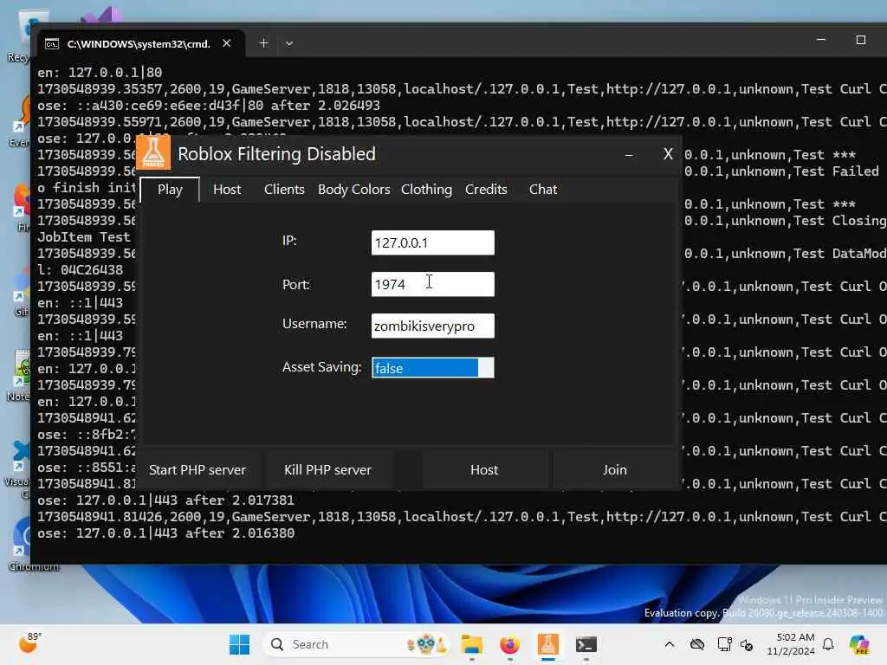Maximize the terminal window
Screen dimensions: 887x665
[860, 40]
